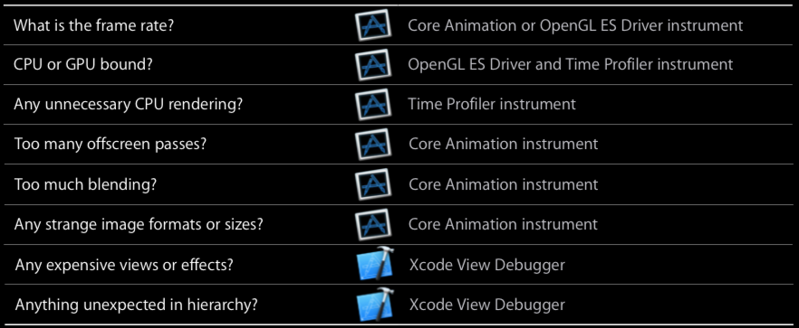Screen dimensions: 799x328
Task: Click 'Core Animation or OpenGL ES Driver instrument'
Action: point(575,25)
